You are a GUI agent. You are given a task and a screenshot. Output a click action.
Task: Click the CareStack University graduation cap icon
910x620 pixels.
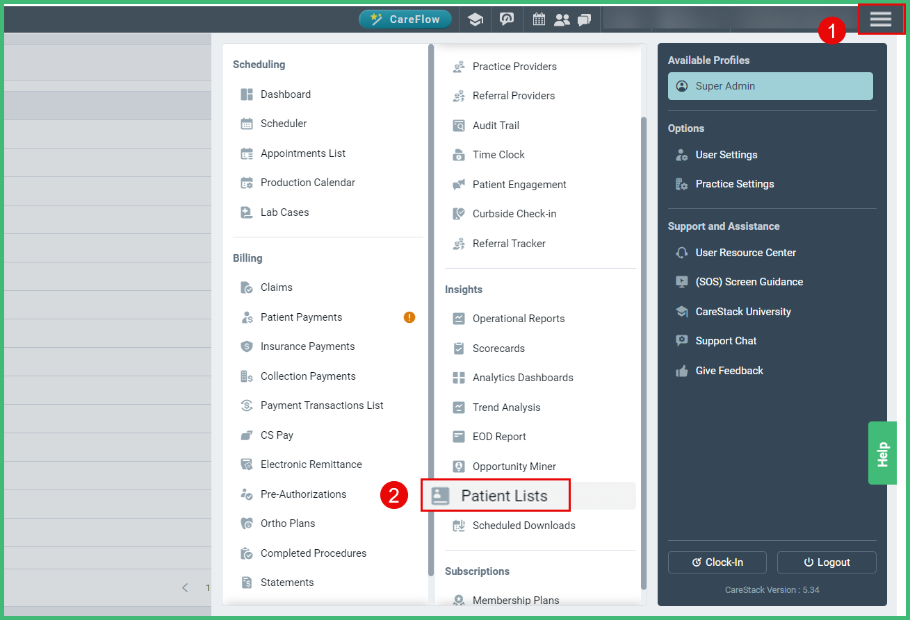pos(682,312)
